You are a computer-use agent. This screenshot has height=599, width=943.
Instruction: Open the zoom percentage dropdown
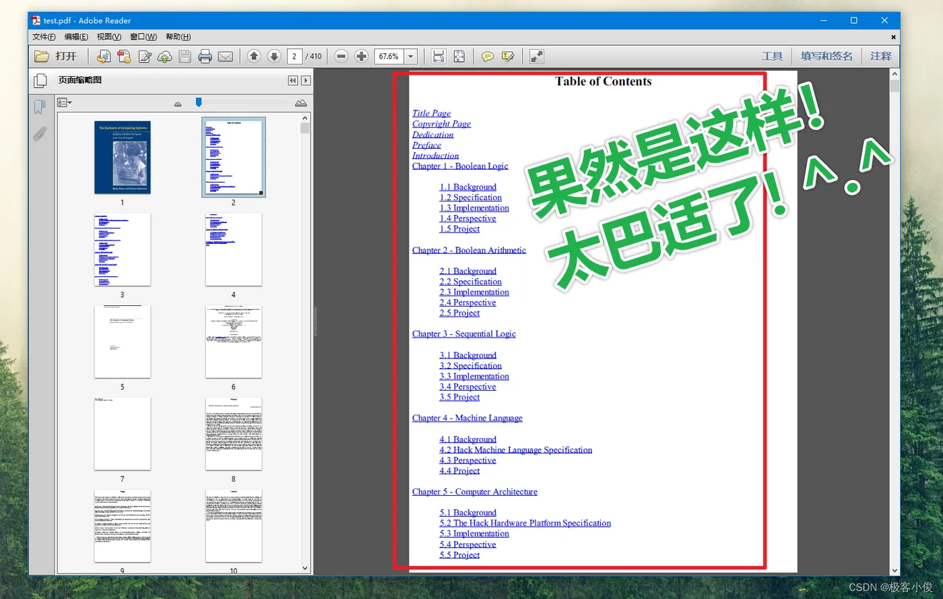(x=411, y=57)
